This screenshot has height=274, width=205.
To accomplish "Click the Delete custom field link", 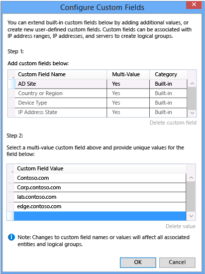I will (173, 123).
